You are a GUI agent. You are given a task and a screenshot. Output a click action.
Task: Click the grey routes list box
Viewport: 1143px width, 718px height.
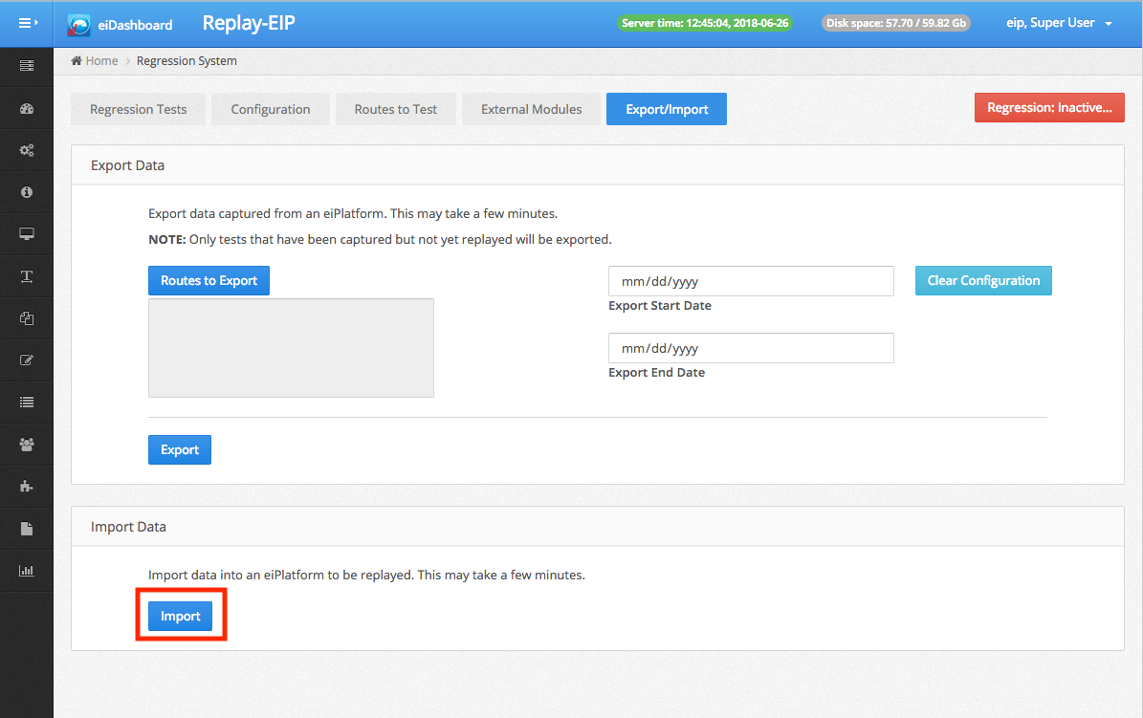pyautogui.click(x=292, y=348)
